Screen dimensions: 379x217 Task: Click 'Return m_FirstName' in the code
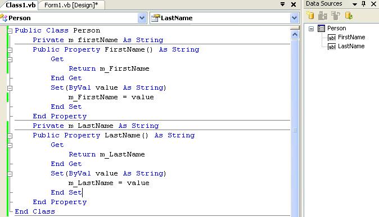point(109,68)
